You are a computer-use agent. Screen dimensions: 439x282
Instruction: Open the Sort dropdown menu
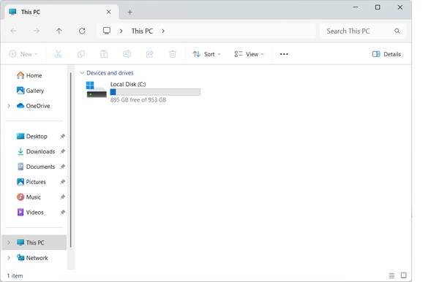pyautogui.click(x=206, y=54)
